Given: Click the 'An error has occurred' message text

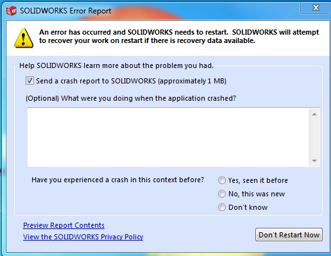Looking at the screenshot, I should point(179,37).
